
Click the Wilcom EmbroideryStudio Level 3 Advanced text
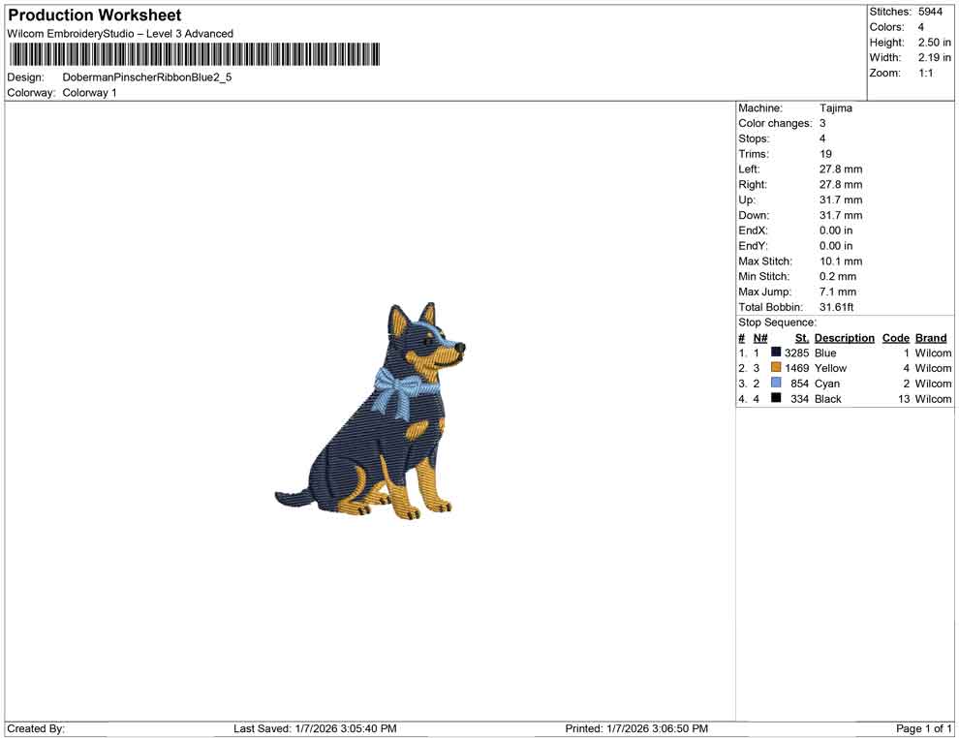[x=119, y=33]
